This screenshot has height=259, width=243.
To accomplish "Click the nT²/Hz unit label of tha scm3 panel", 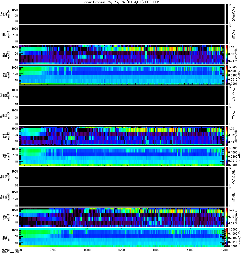I will (x=234, y=34).
